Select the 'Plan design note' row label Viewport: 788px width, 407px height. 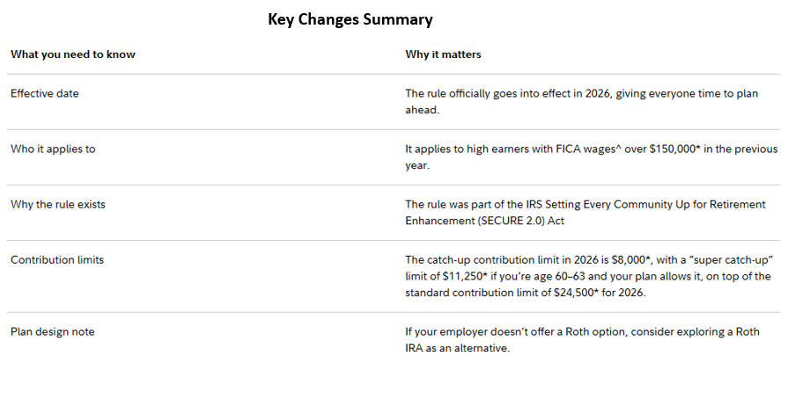coord(52,331)
